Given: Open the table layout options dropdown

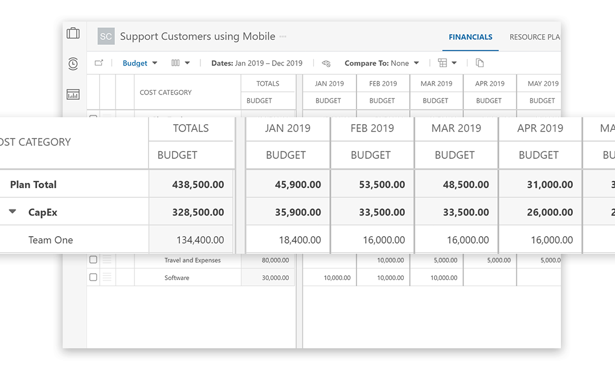Looking at the screenshot, I should click(x=447, y=63).
